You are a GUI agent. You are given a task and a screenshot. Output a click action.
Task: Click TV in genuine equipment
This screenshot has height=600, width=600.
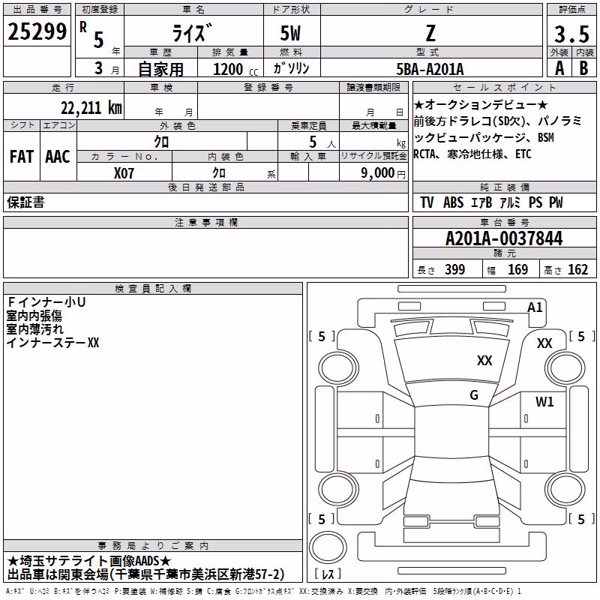(427, 202)
